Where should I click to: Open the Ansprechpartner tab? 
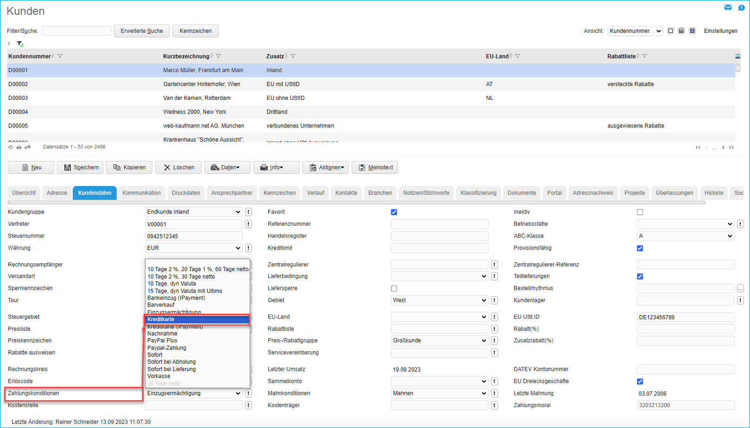coord(232,193)
